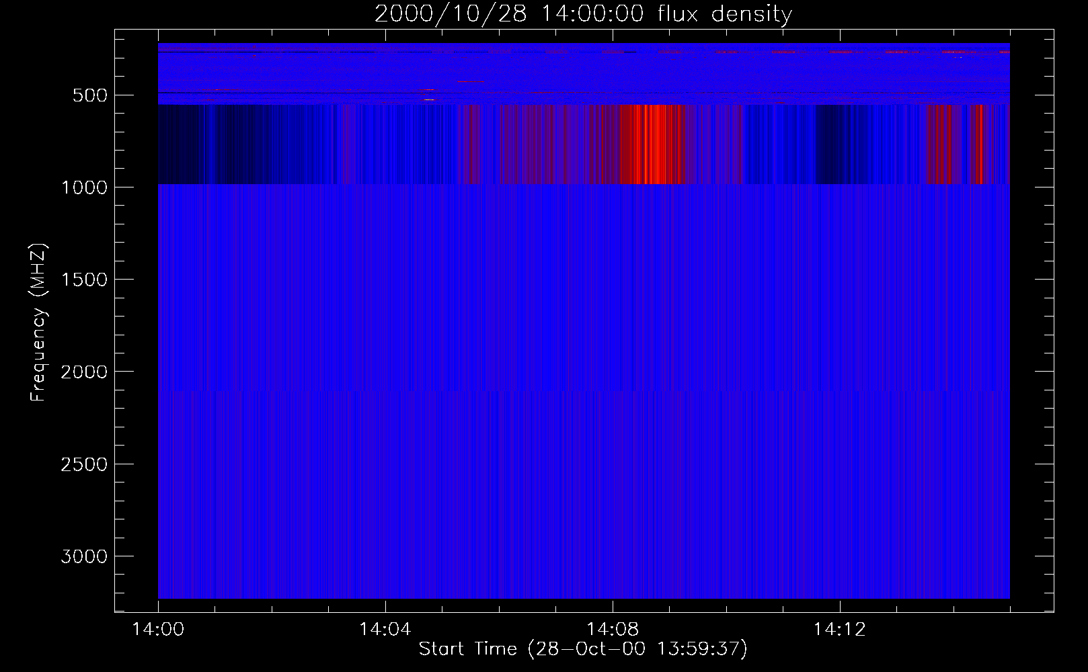Click the plot title '2000/10/28 14:00:00 flux density'
1088x672 pixels.
coord(583,14)
